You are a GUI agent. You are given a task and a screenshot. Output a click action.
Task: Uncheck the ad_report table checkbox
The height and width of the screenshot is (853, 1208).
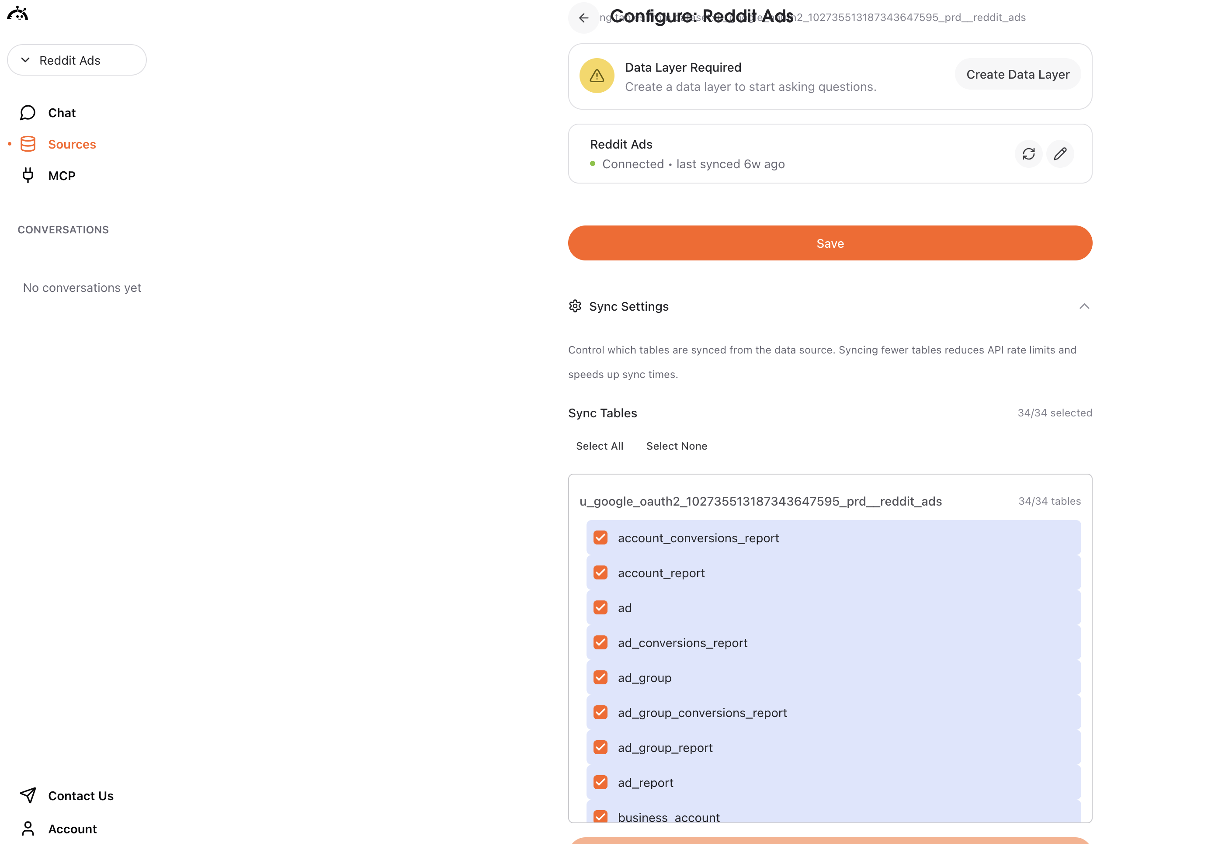(x=601, y=782)
